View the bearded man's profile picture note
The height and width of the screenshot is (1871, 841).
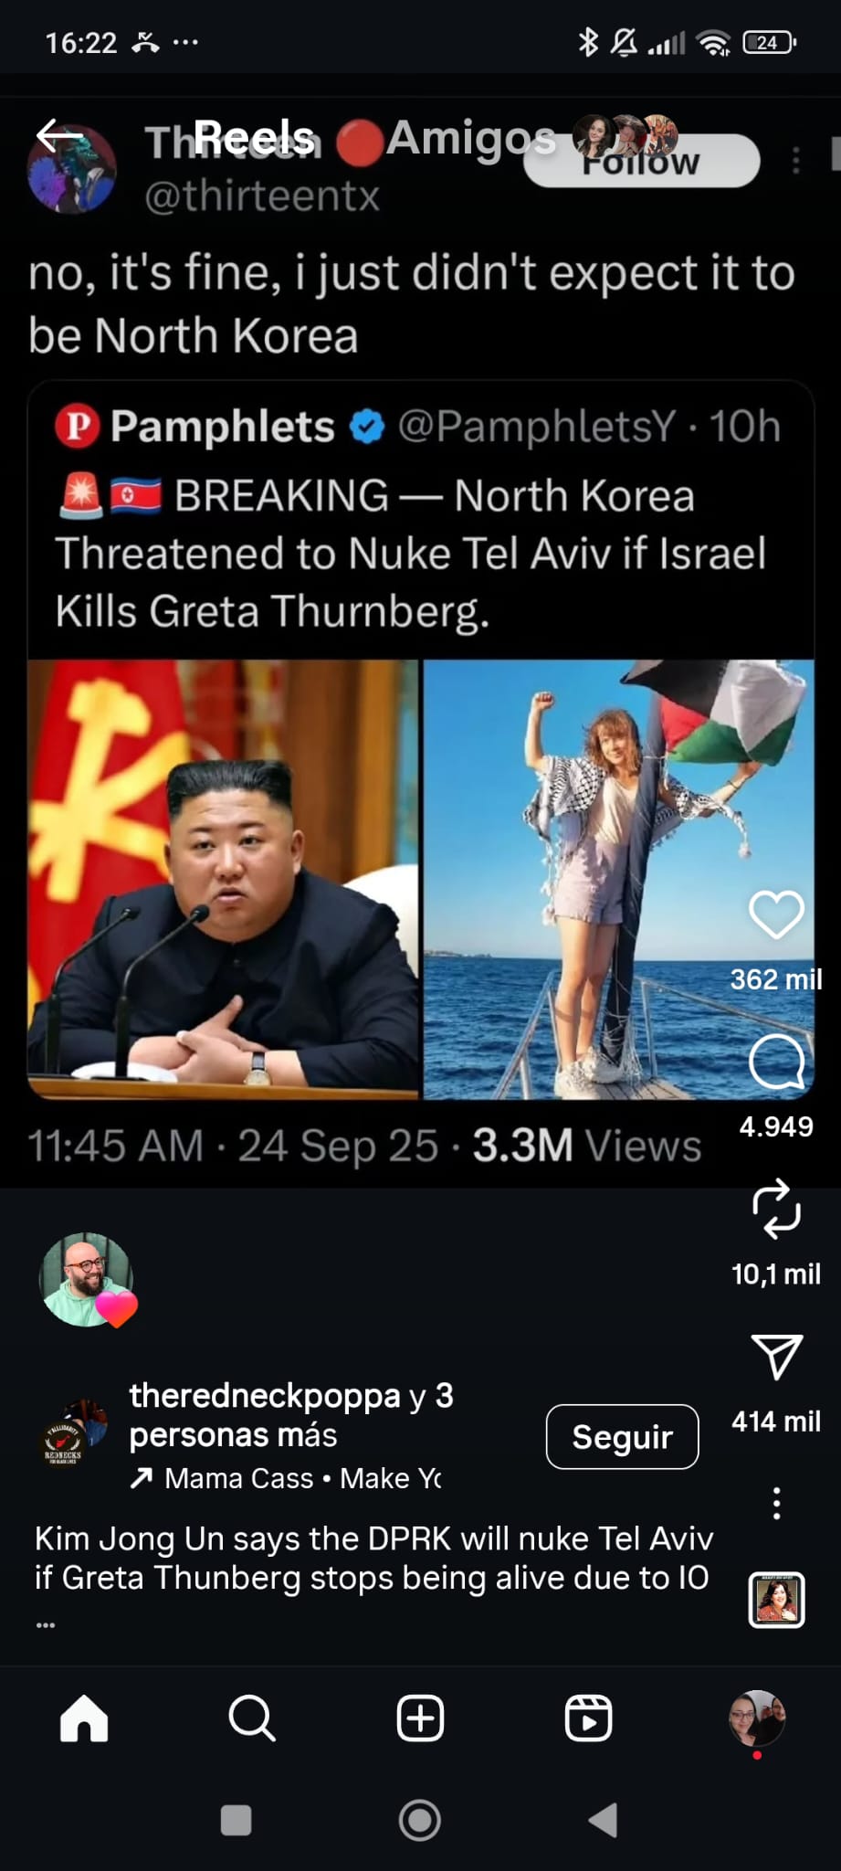tap(87, 1279)
